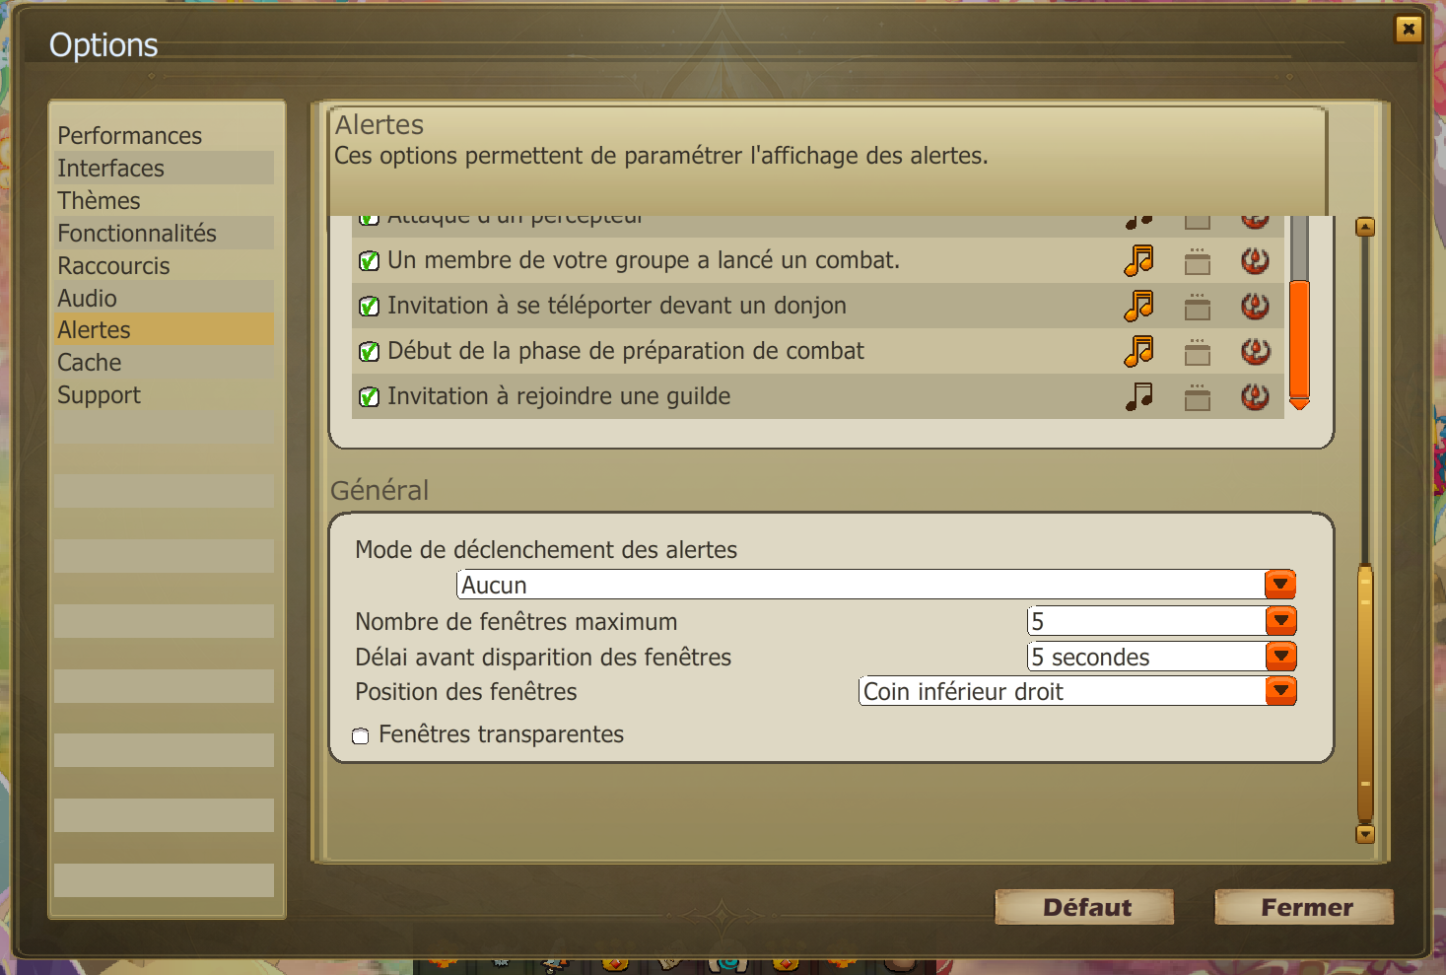This screenshot has height=975, width=1446.
Task: Open the Cache section
Action: point(164,362)
